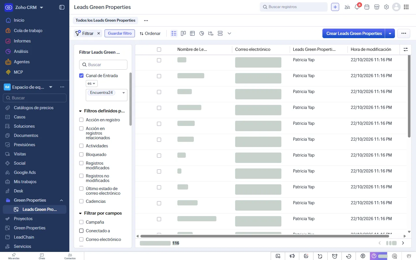Open Chats in bottom bar
The height and width of the screenshot is (260, 416).
[x=42, y=256]
